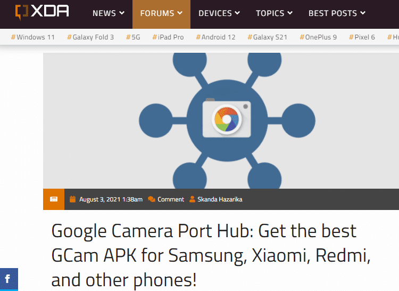Open the #Windows 11 tag

click(x=33, y=37)
